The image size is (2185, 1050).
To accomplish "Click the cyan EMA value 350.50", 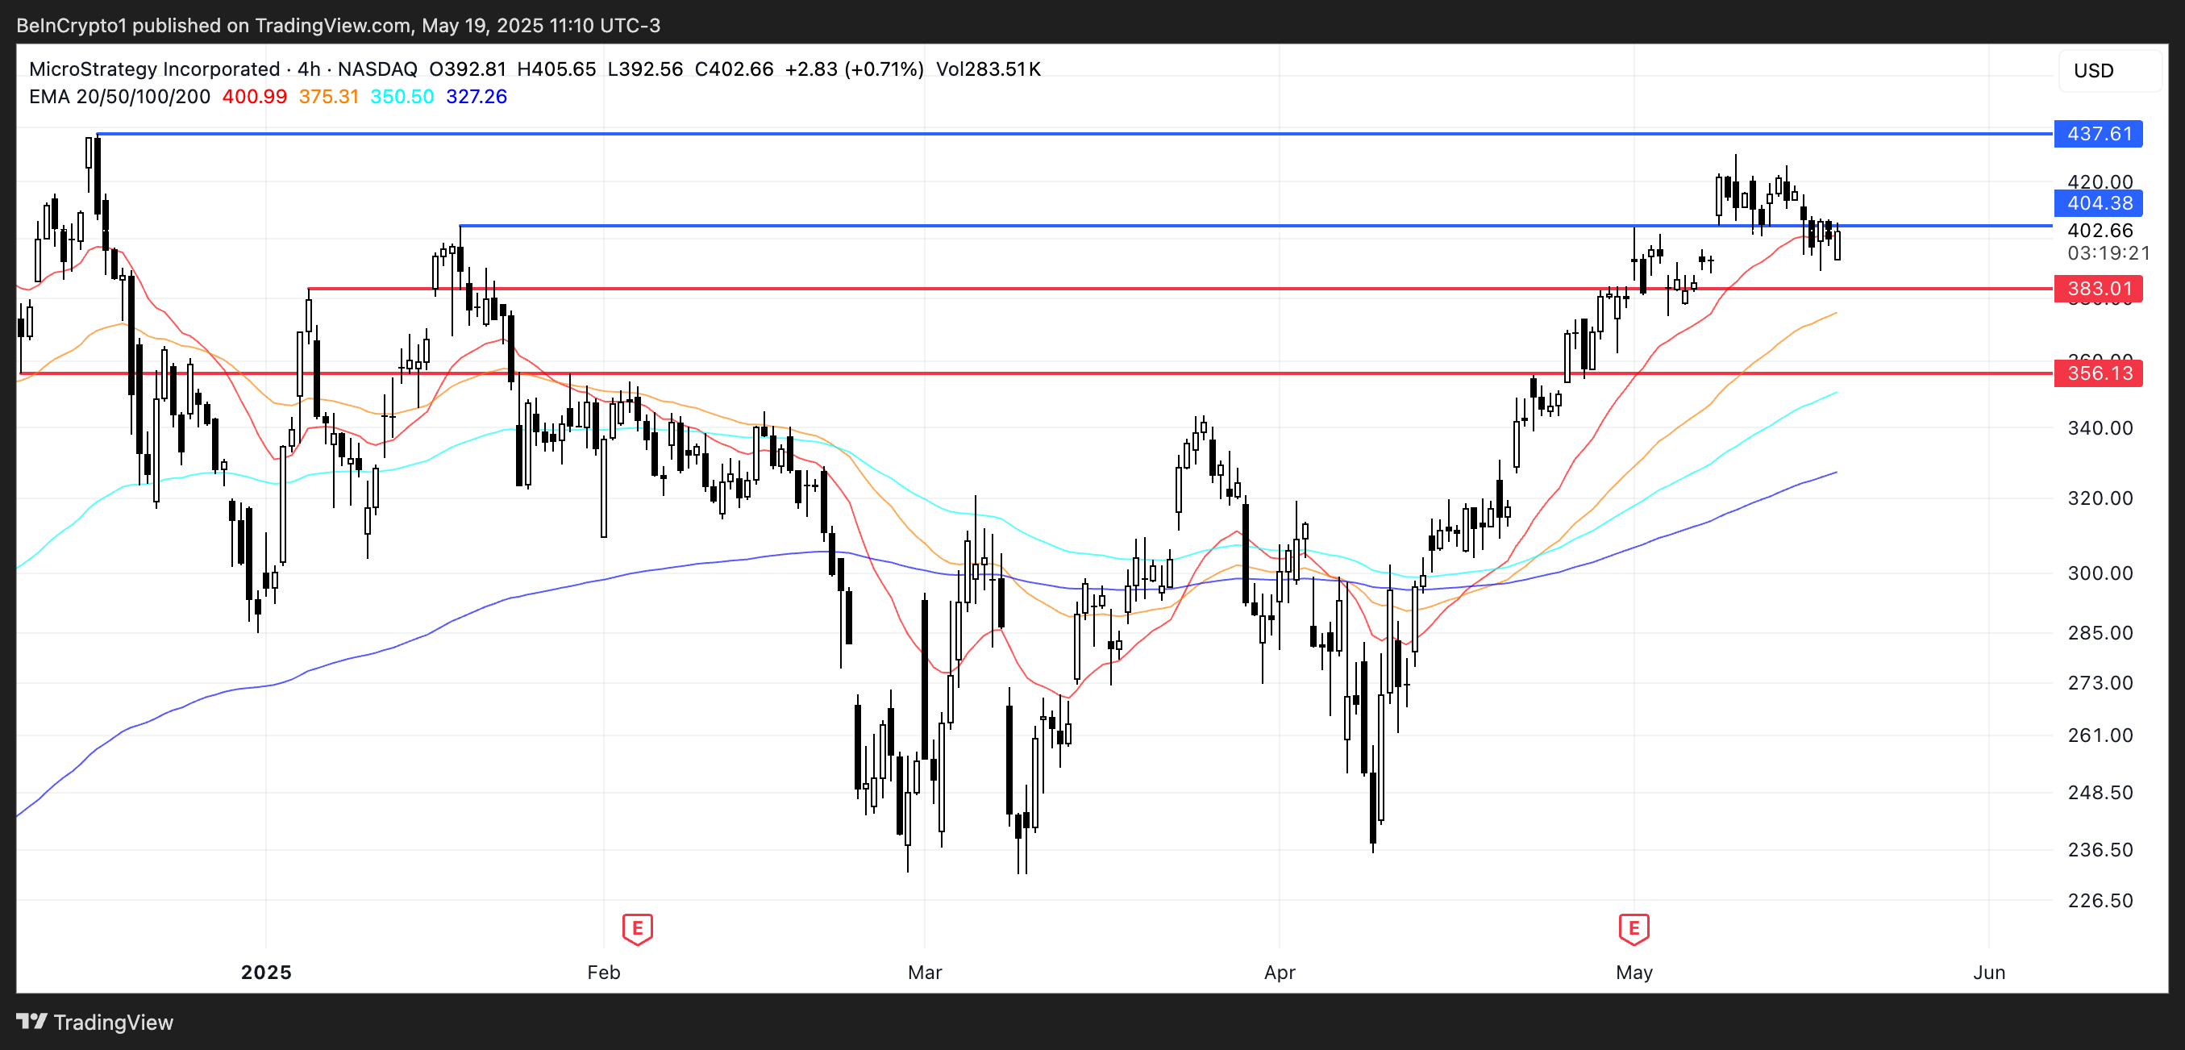I will [402, 97].
